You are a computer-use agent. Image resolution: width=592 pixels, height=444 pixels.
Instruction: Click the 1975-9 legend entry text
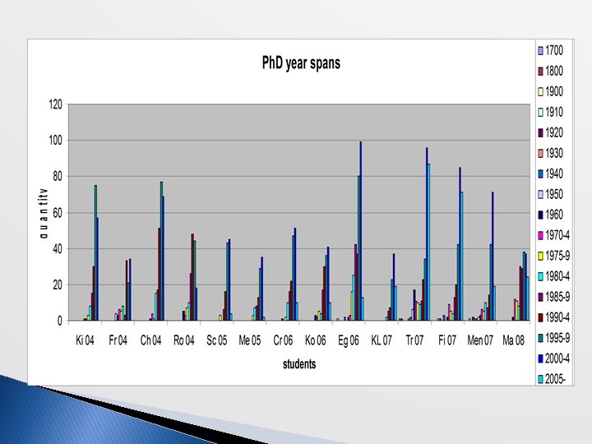coord(557,256)
